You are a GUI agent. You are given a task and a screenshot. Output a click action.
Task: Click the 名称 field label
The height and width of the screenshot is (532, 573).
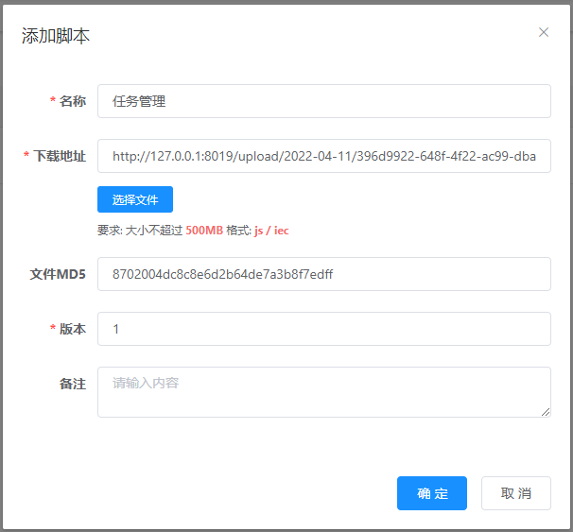pos(73,101)
